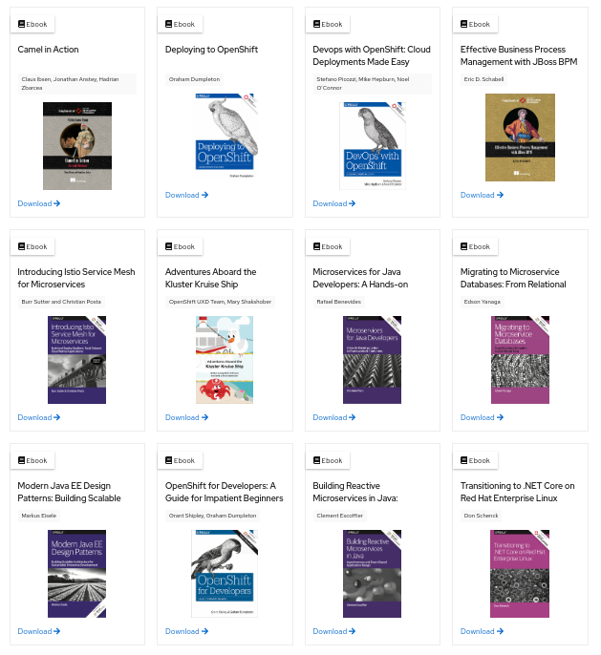Image resolution: width=601 pixels, height=655 pixels.
Task: Open the Modern Java EE Design Patterns title
Action: coord(69,492)
